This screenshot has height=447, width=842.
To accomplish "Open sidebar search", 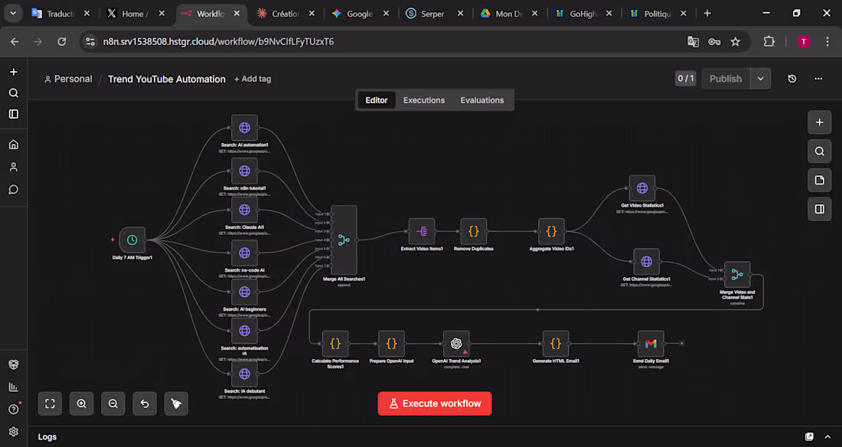I will click(14, 93).
